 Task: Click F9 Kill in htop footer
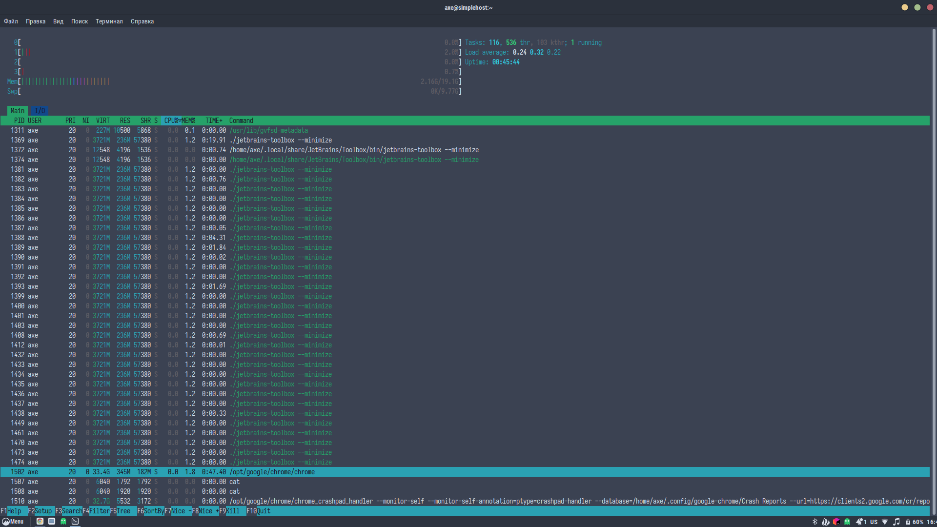click(x=233, y=511)
